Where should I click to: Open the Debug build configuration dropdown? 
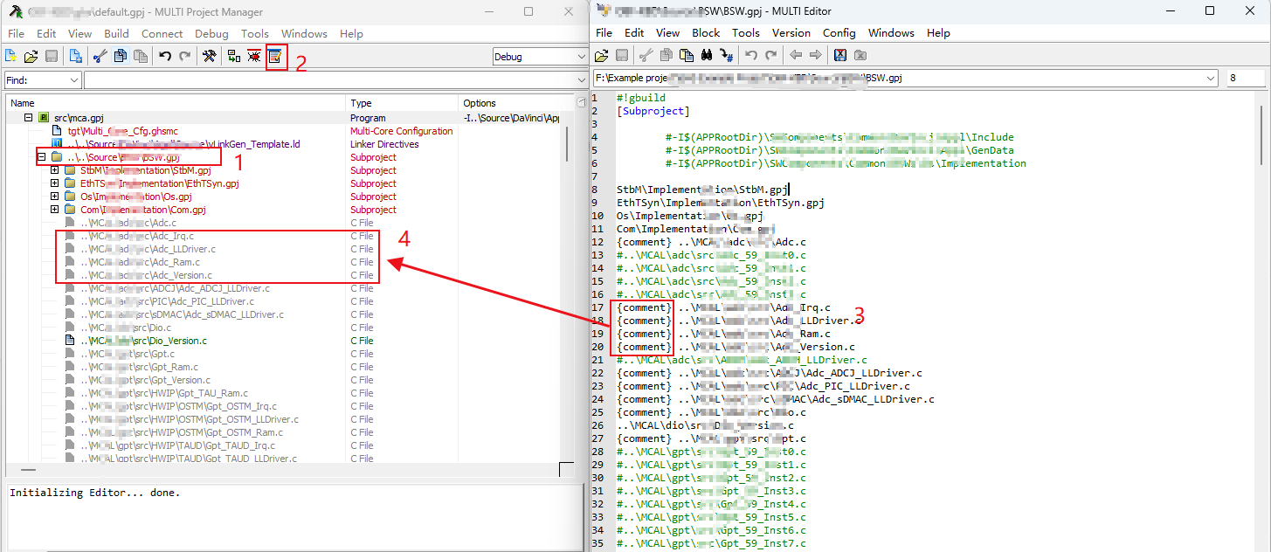539,57
